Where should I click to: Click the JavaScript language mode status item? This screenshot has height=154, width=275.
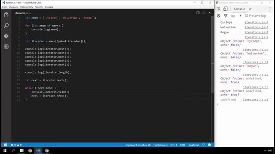point(194,145)
